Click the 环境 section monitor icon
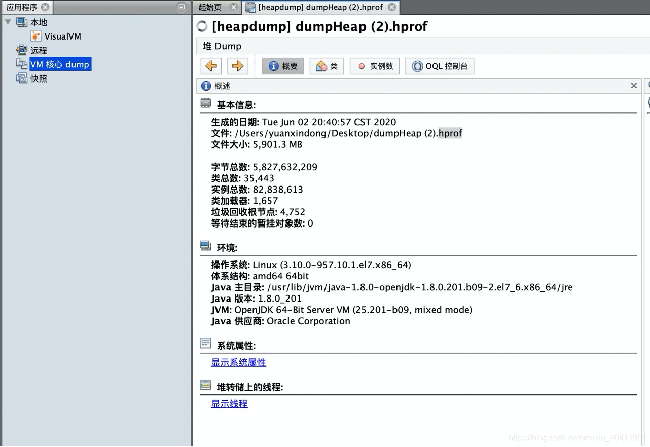The width and height of the screenshot is (650, 447). click(205, 246)
